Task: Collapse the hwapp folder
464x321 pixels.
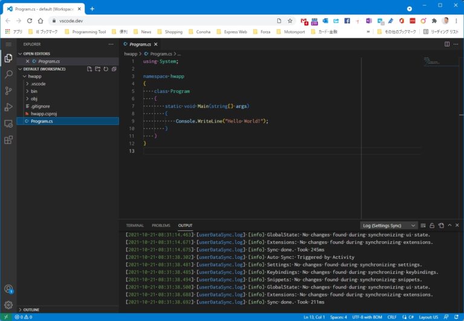Action: [x=68, y=76]
